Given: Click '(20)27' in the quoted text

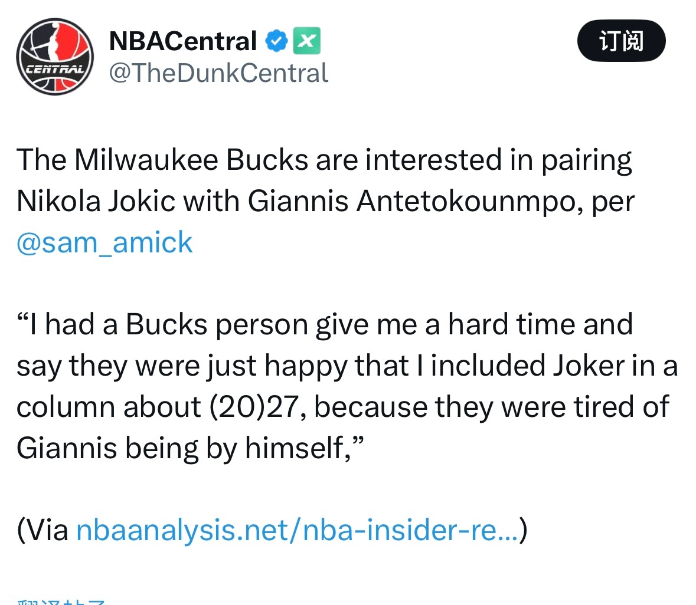Looking at the screenshot, I should (x=256, y=407).
